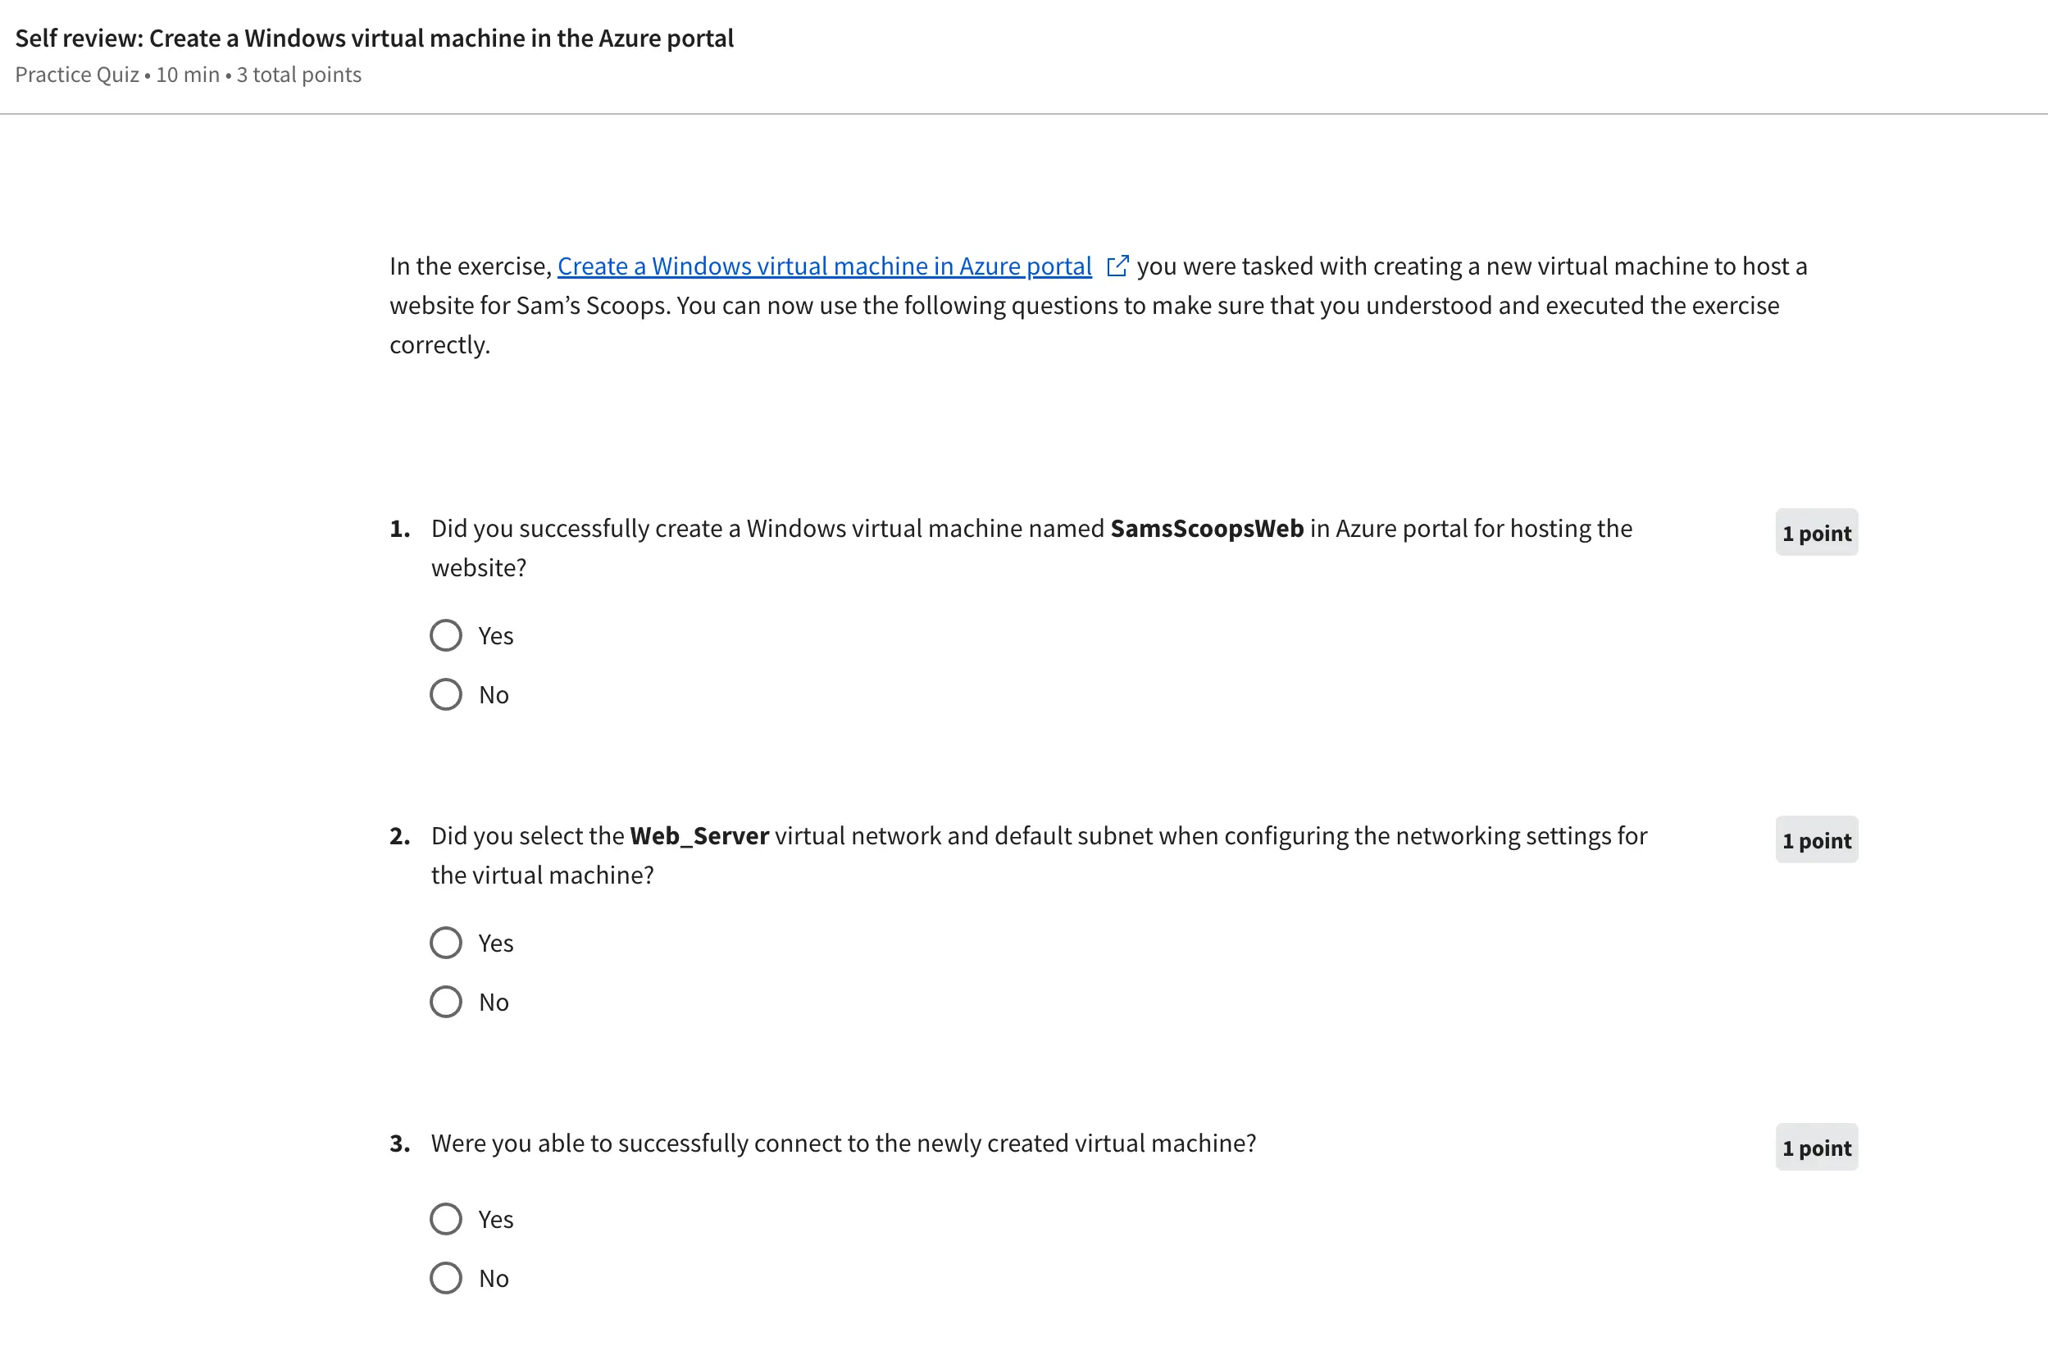The height and width of the screenshot is (1346, 2048).
Task: Open 'Create a Windows virtual machine in Azure portal' link
Action: 823,266
